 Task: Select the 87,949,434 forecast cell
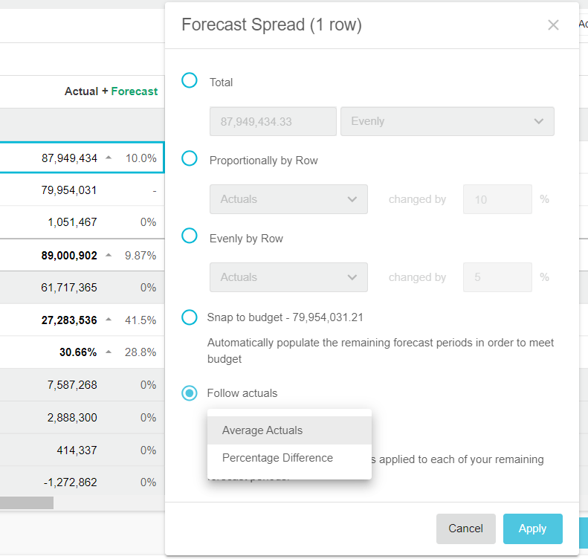pos(69,158)
